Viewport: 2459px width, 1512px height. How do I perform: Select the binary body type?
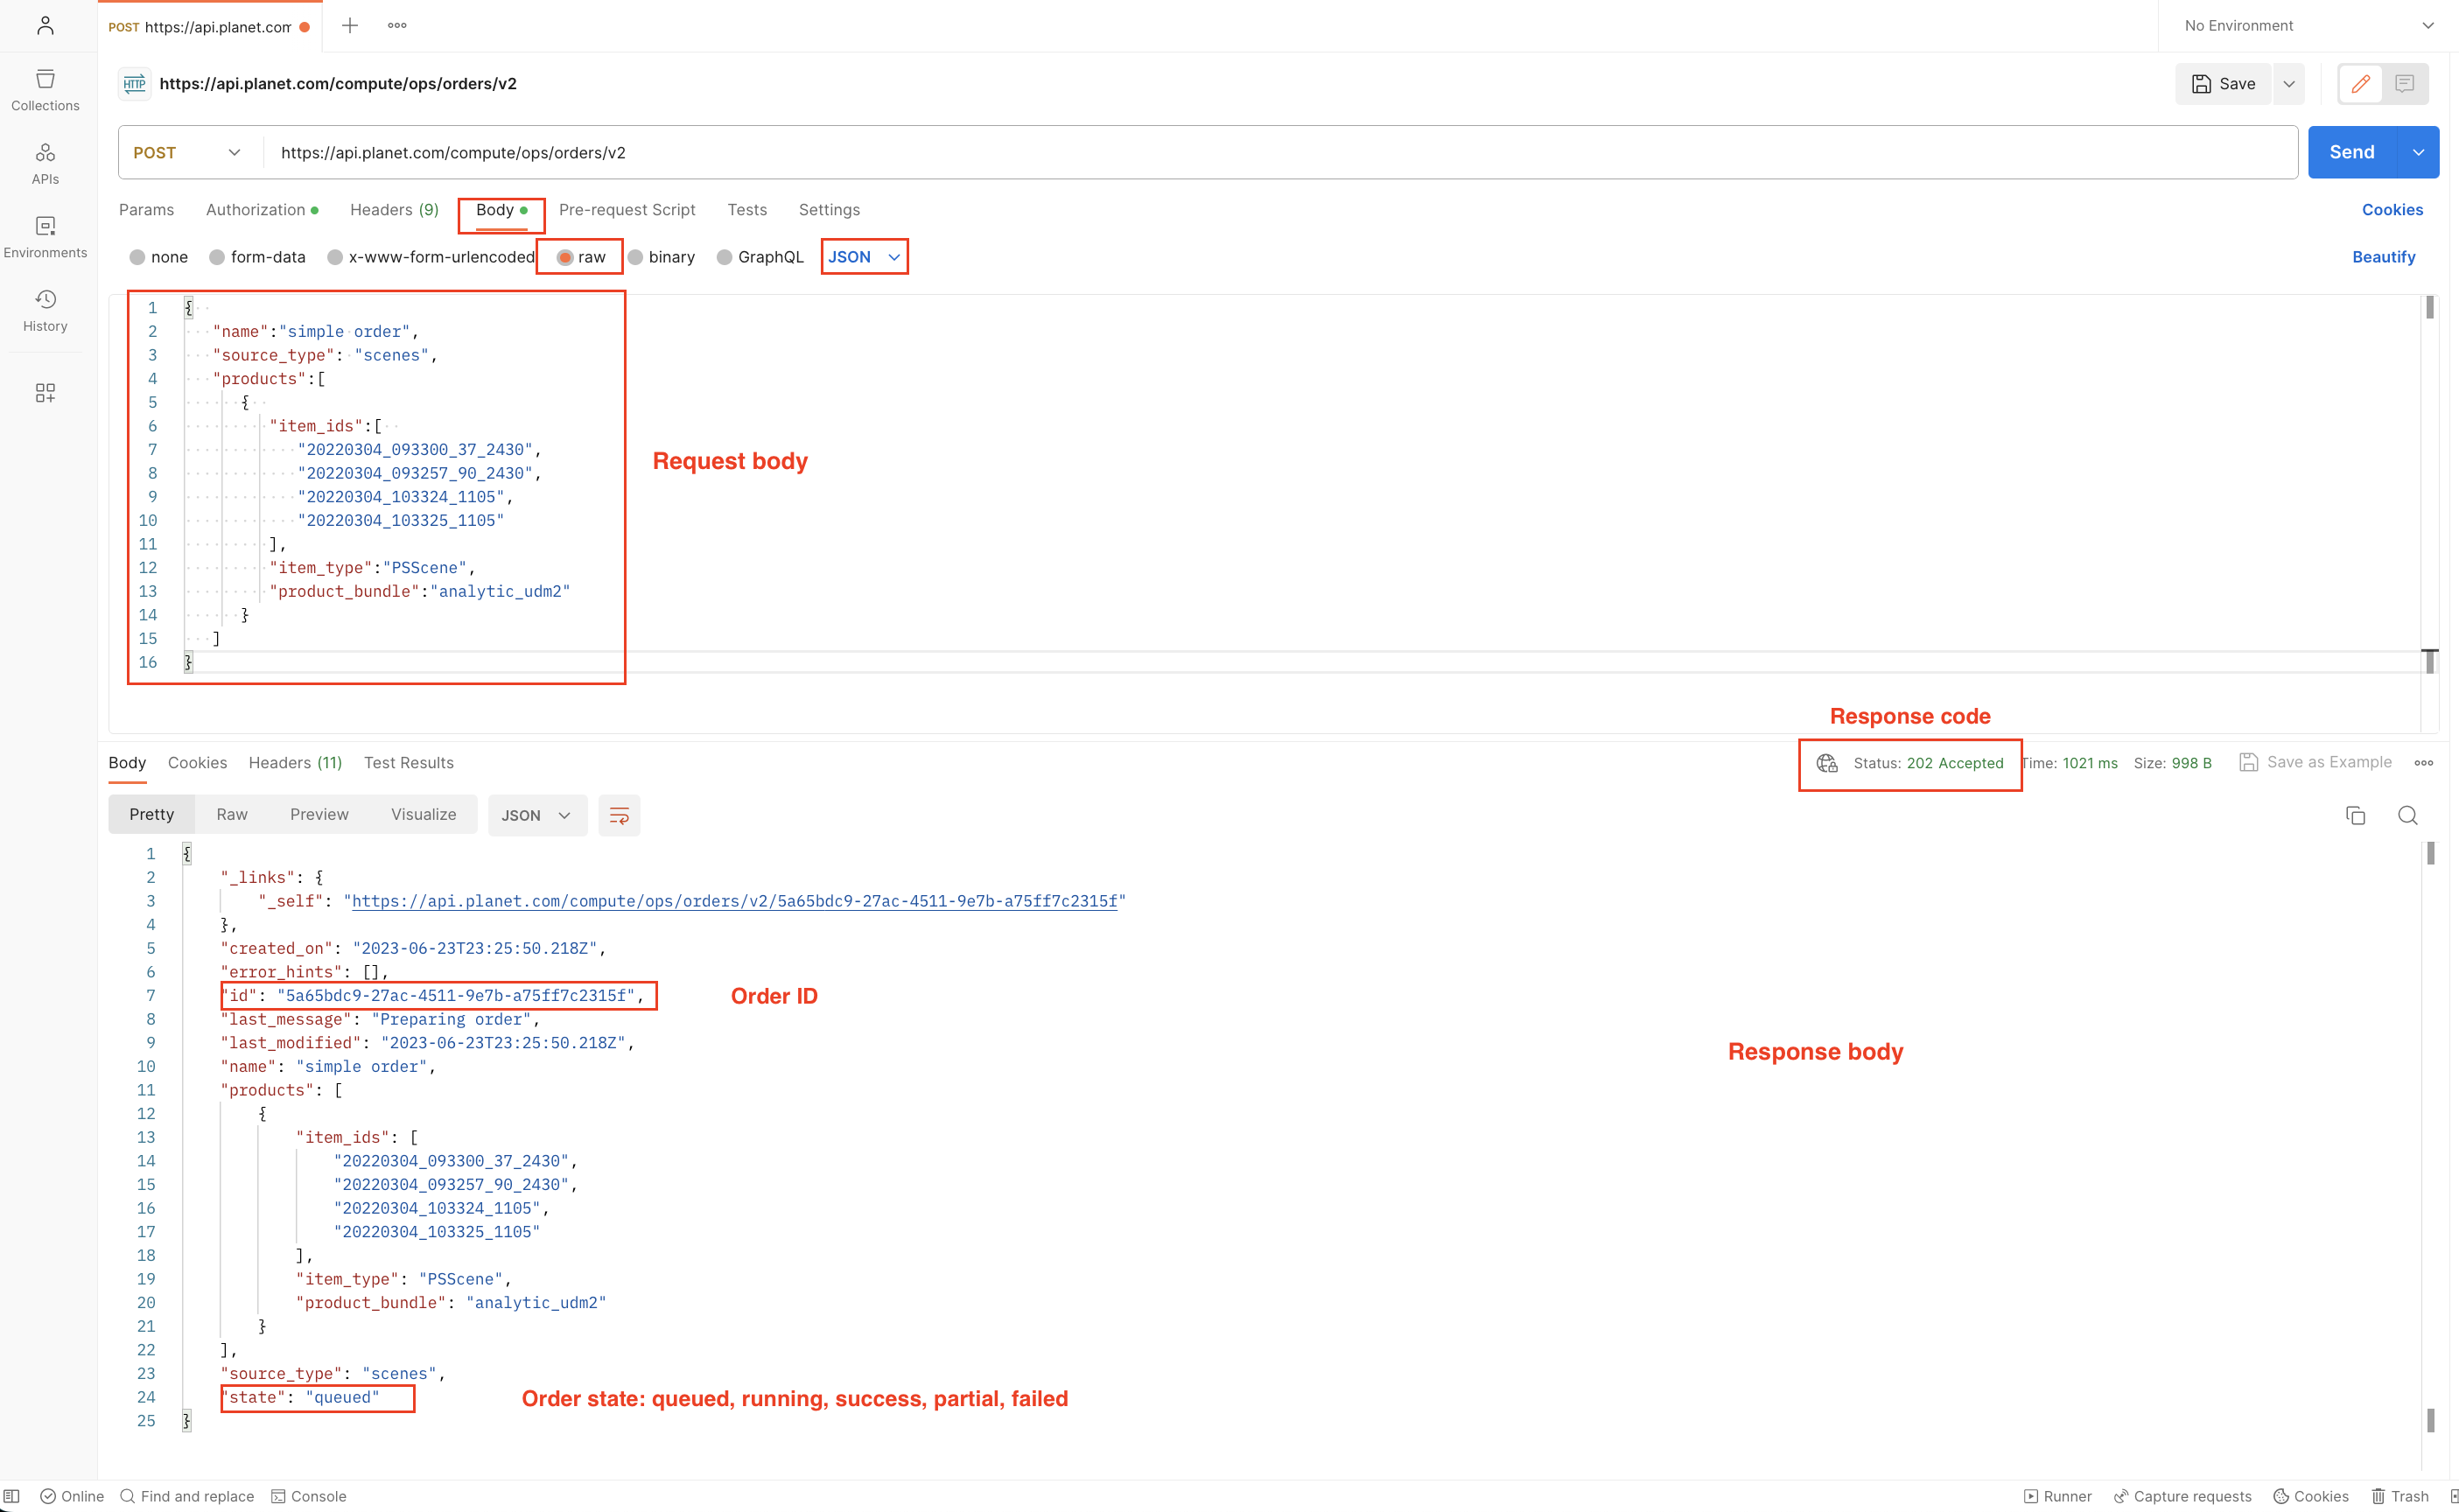click(661, 257)
